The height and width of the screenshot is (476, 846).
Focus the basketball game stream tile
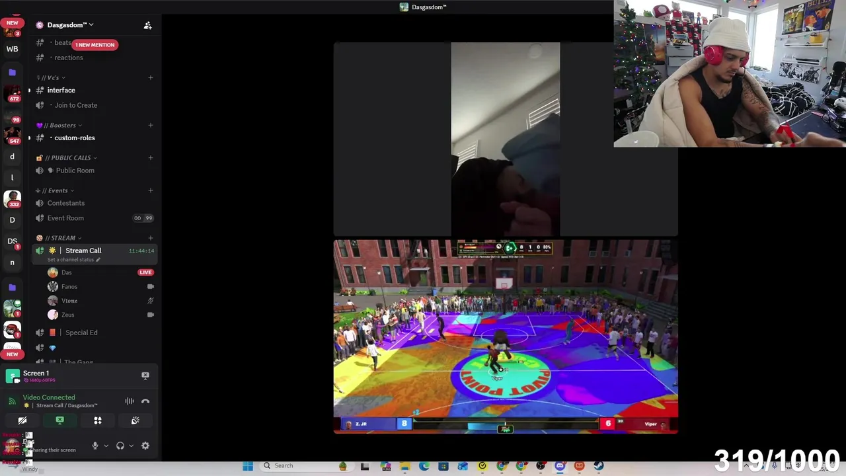tap(506, 337)
